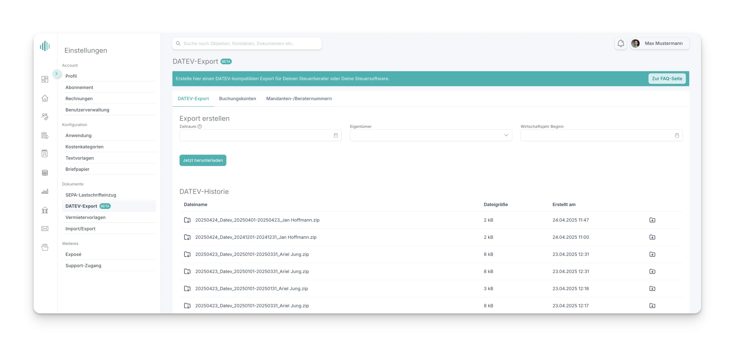Viewport: 735px width, 347px height.
Task: Switch to the DATEV-Export tab
Action: click(193, 98)
